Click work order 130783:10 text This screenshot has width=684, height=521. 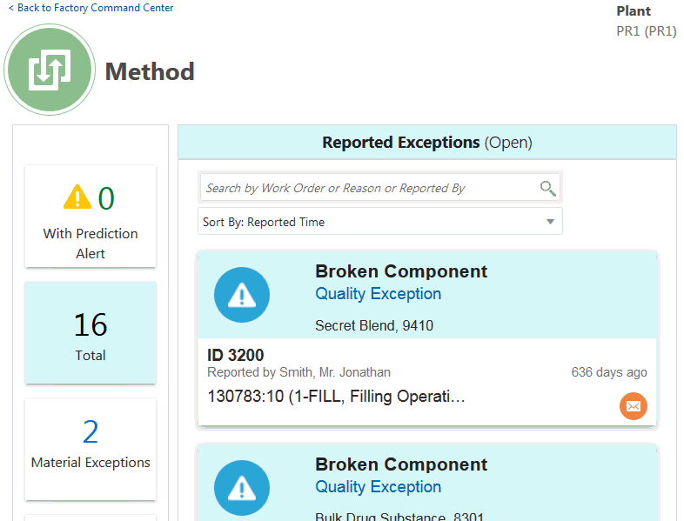point(336,397)
